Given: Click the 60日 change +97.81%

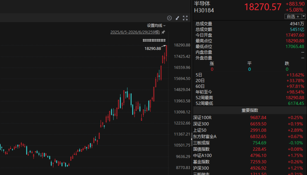Looking at the screenshot, I should coord(295,86).
